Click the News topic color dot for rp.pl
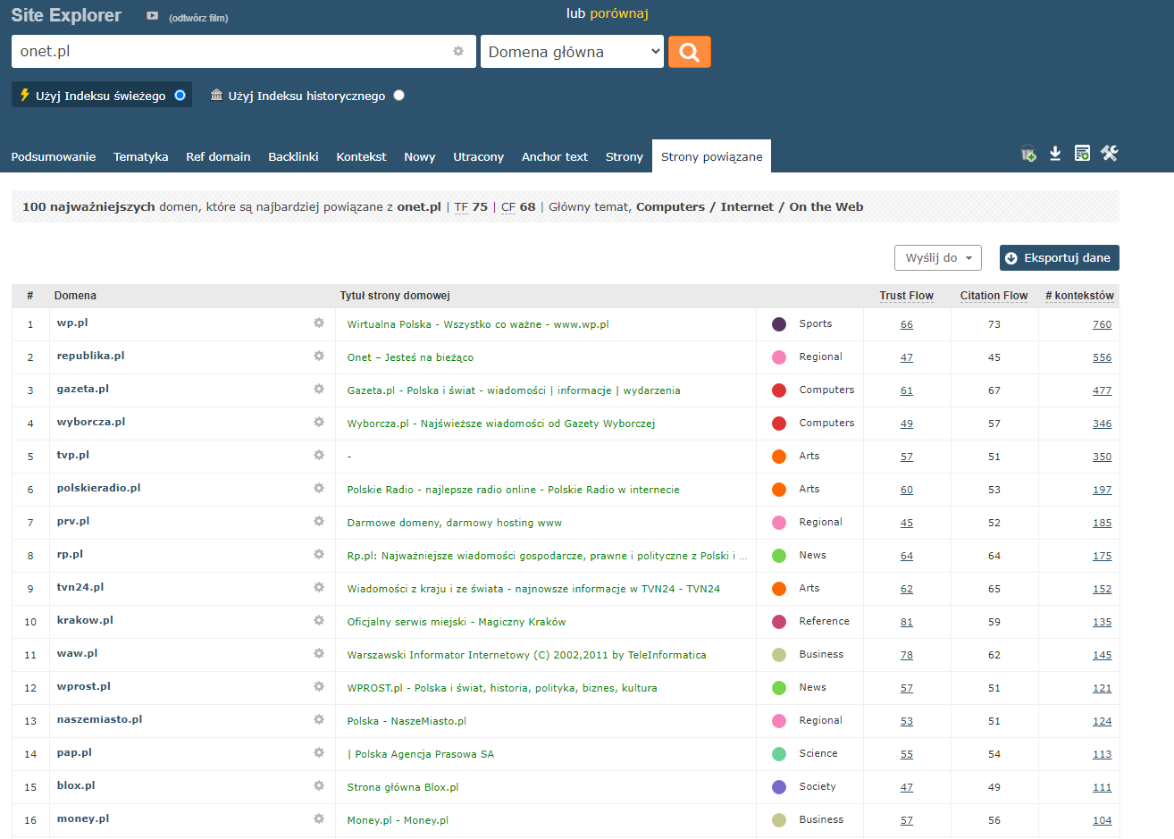 coord(779,555)
